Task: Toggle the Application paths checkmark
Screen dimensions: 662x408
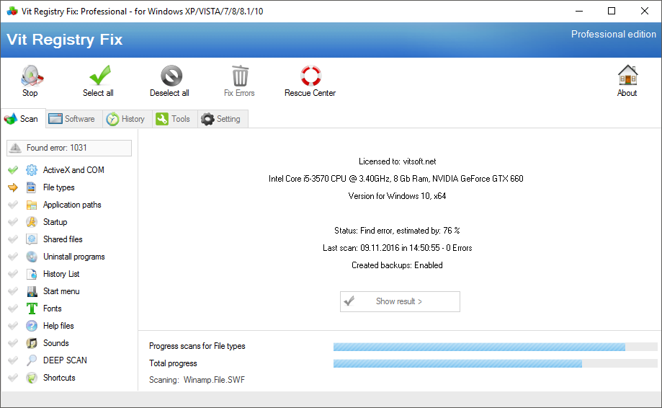Action: pos(13,205)
